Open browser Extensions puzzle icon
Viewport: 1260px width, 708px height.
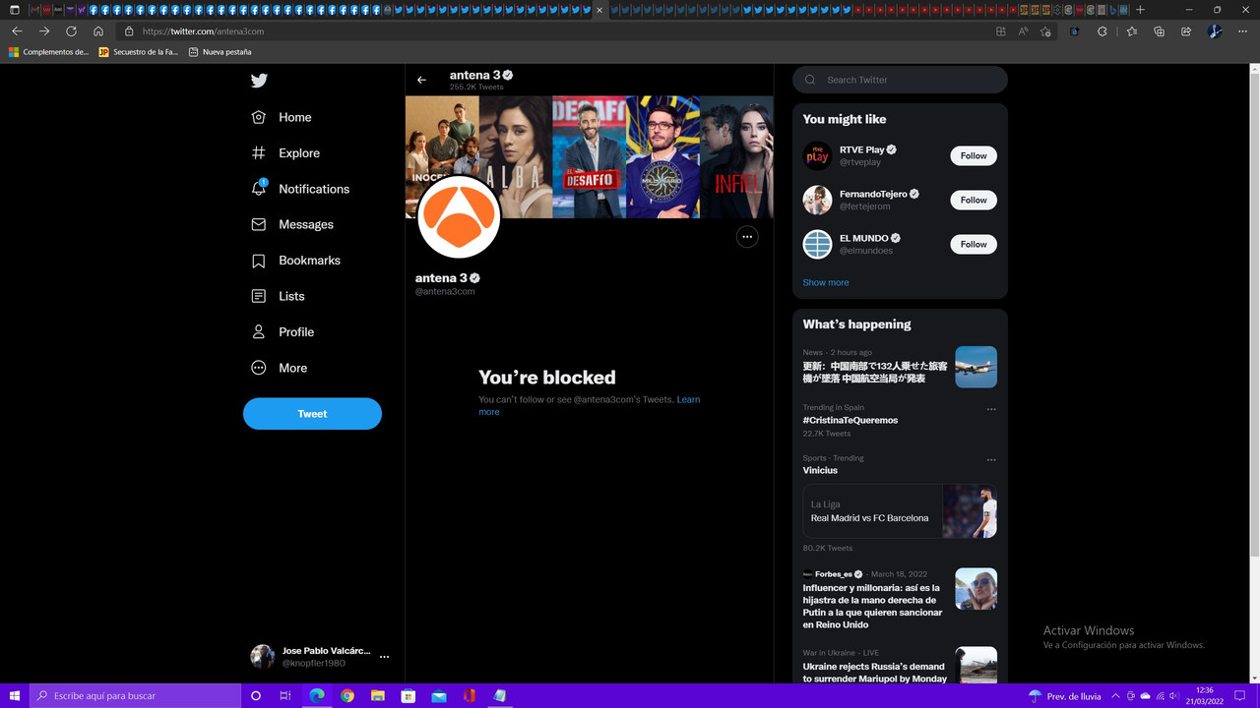tap(1102, 31)
